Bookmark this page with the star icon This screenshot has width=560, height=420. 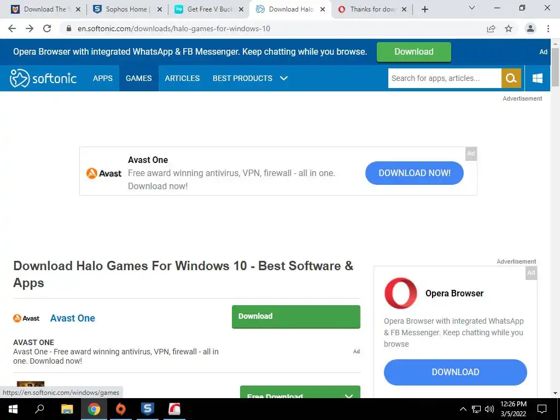tap(509, 28)
